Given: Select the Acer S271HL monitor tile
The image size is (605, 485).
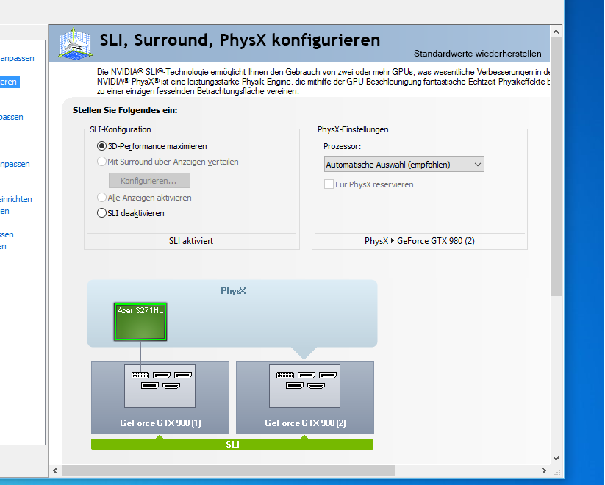Looking at the screenshot, I should 140,322.
